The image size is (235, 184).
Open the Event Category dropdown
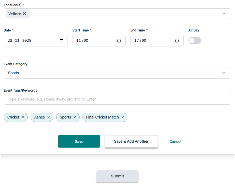pos(224,73)
